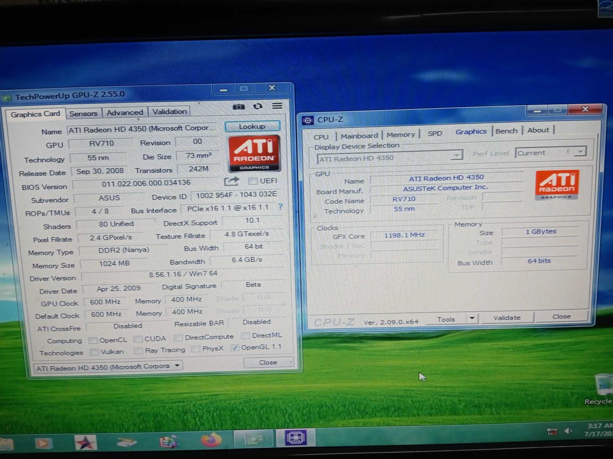The image size is (613, 459).
Task: Switch to the About tab in CPU-Z
Action: click(x=538, y=130)
